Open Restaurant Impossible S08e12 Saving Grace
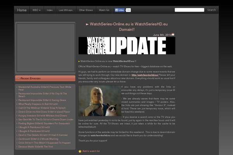This screenshot has width=233, height=155. coord(42,100)
